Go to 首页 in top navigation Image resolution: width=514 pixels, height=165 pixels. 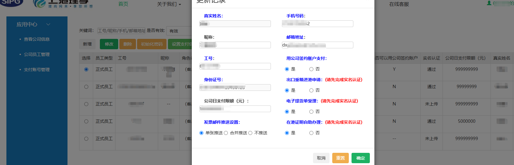point(123,4)
